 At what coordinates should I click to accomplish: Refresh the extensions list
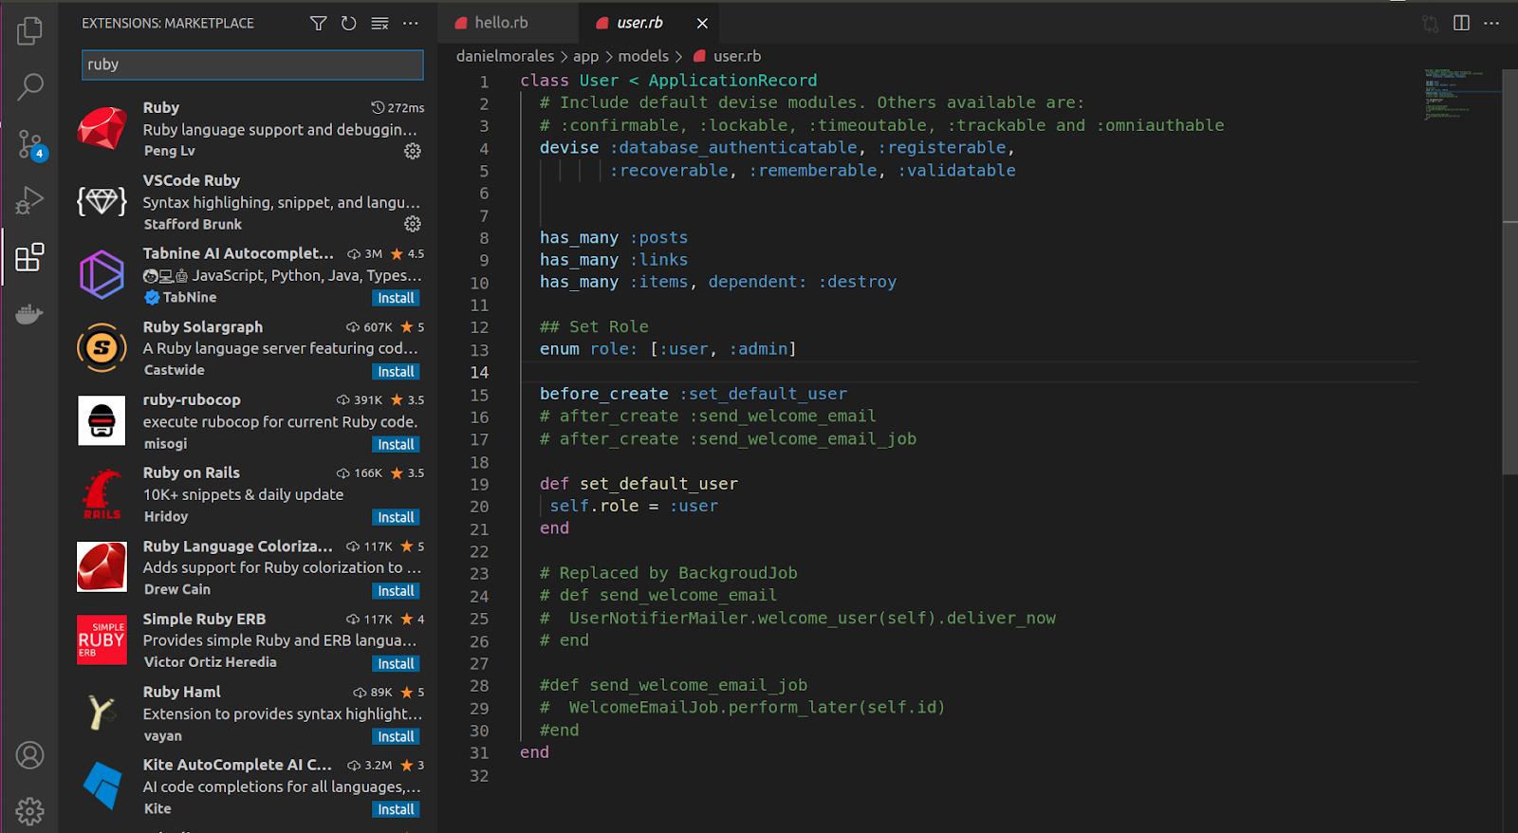coord(349,24)
